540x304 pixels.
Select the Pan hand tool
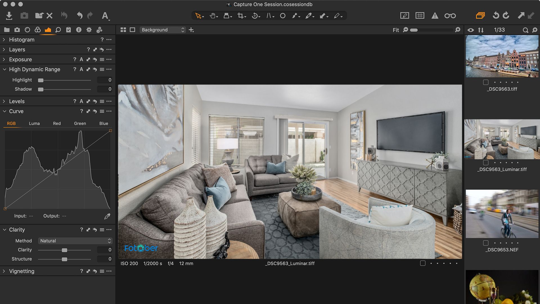(213, 16)
